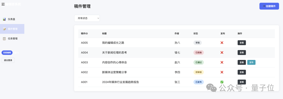Click author name 张三

coord(177,82)
